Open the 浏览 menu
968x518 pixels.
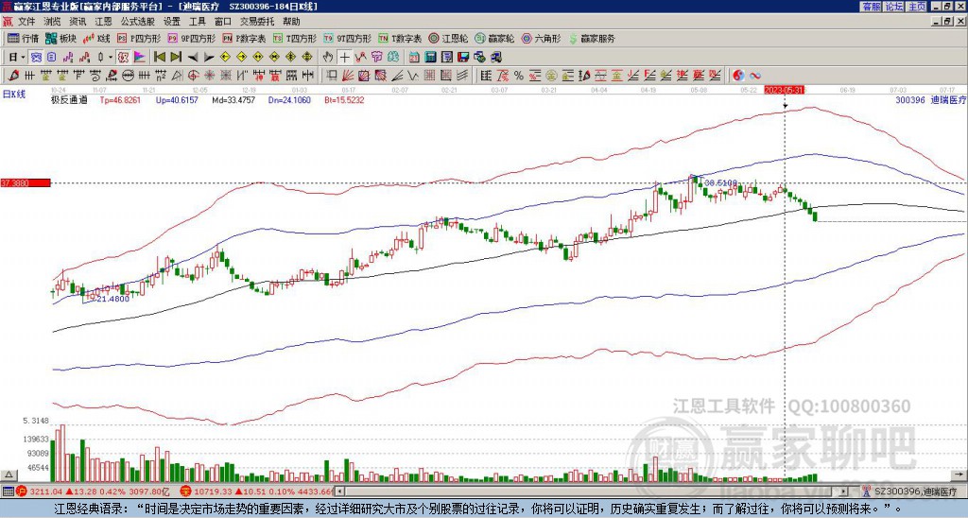52,22
